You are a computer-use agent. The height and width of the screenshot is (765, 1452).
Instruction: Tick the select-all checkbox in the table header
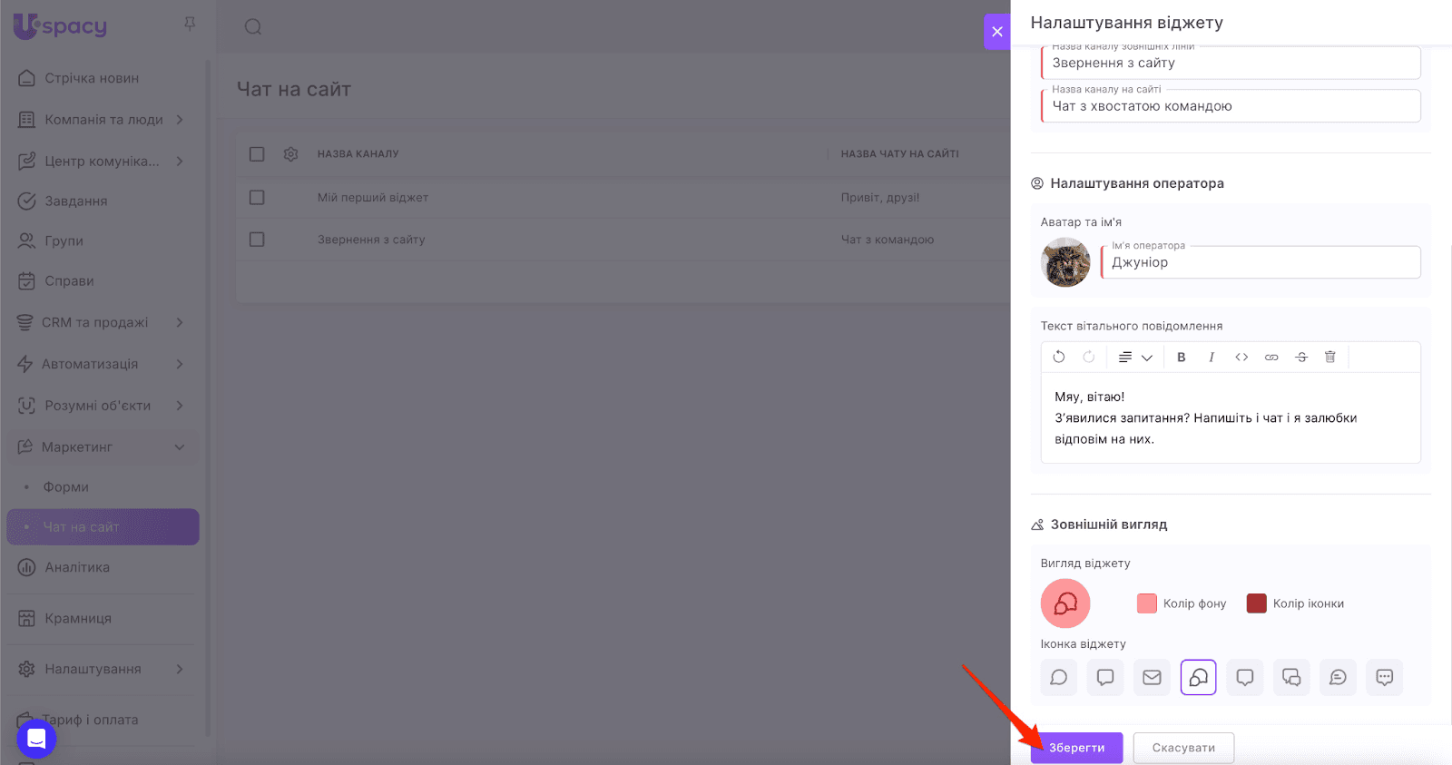[257, 154]
